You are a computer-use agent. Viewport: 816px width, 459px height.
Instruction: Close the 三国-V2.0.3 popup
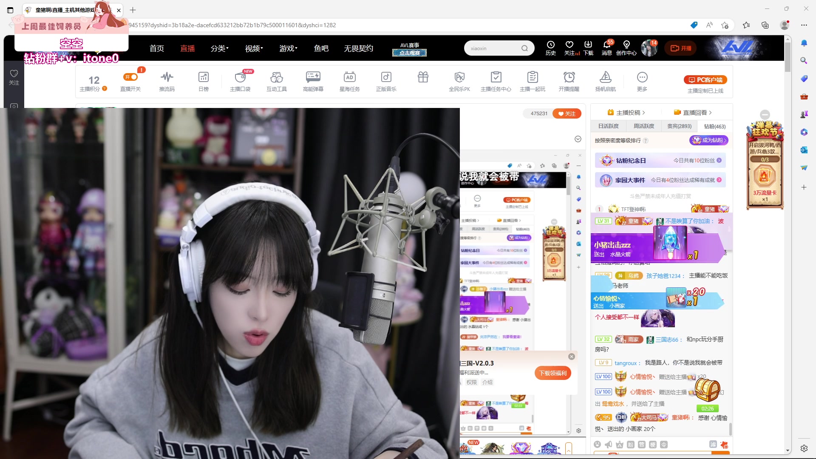point(572,357)
